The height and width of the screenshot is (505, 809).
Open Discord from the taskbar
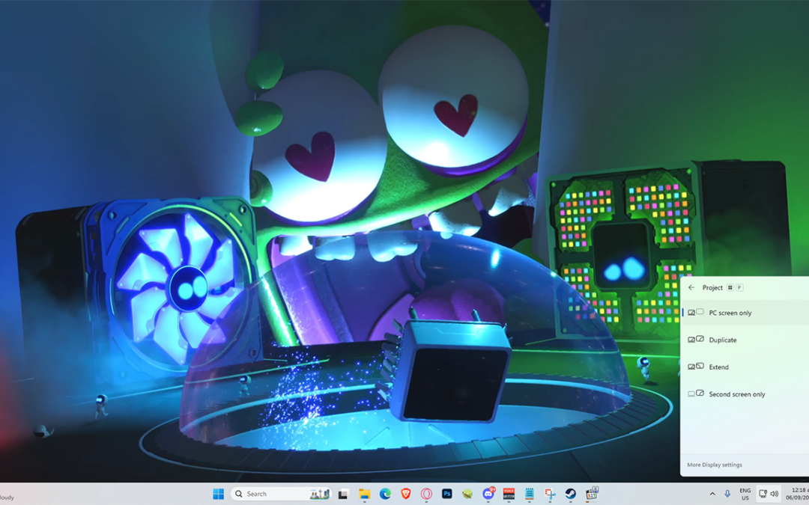[x=488, y=494]
